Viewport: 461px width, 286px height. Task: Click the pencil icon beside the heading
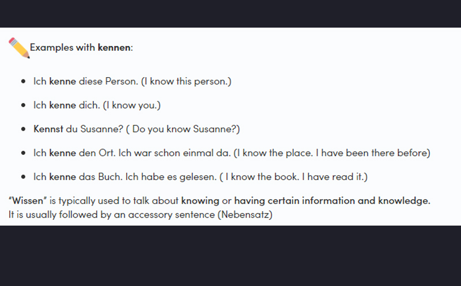click(19, 48)
